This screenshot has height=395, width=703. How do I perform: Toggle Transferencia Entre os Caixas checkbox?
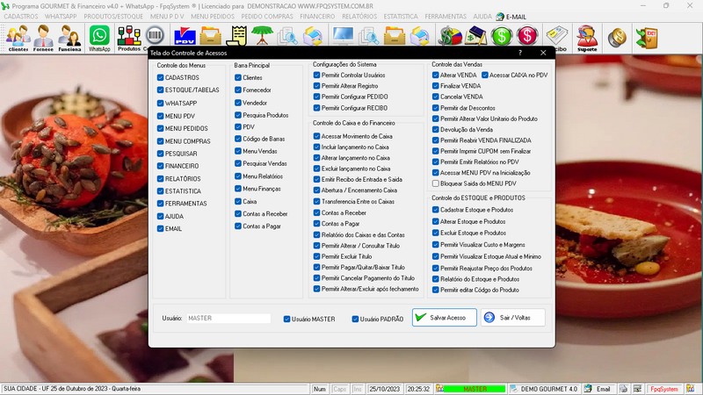316,202
